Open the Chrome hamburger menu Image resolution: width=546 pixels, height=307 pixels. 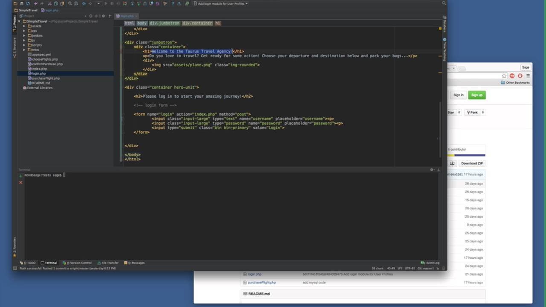[x=528, y=76]
